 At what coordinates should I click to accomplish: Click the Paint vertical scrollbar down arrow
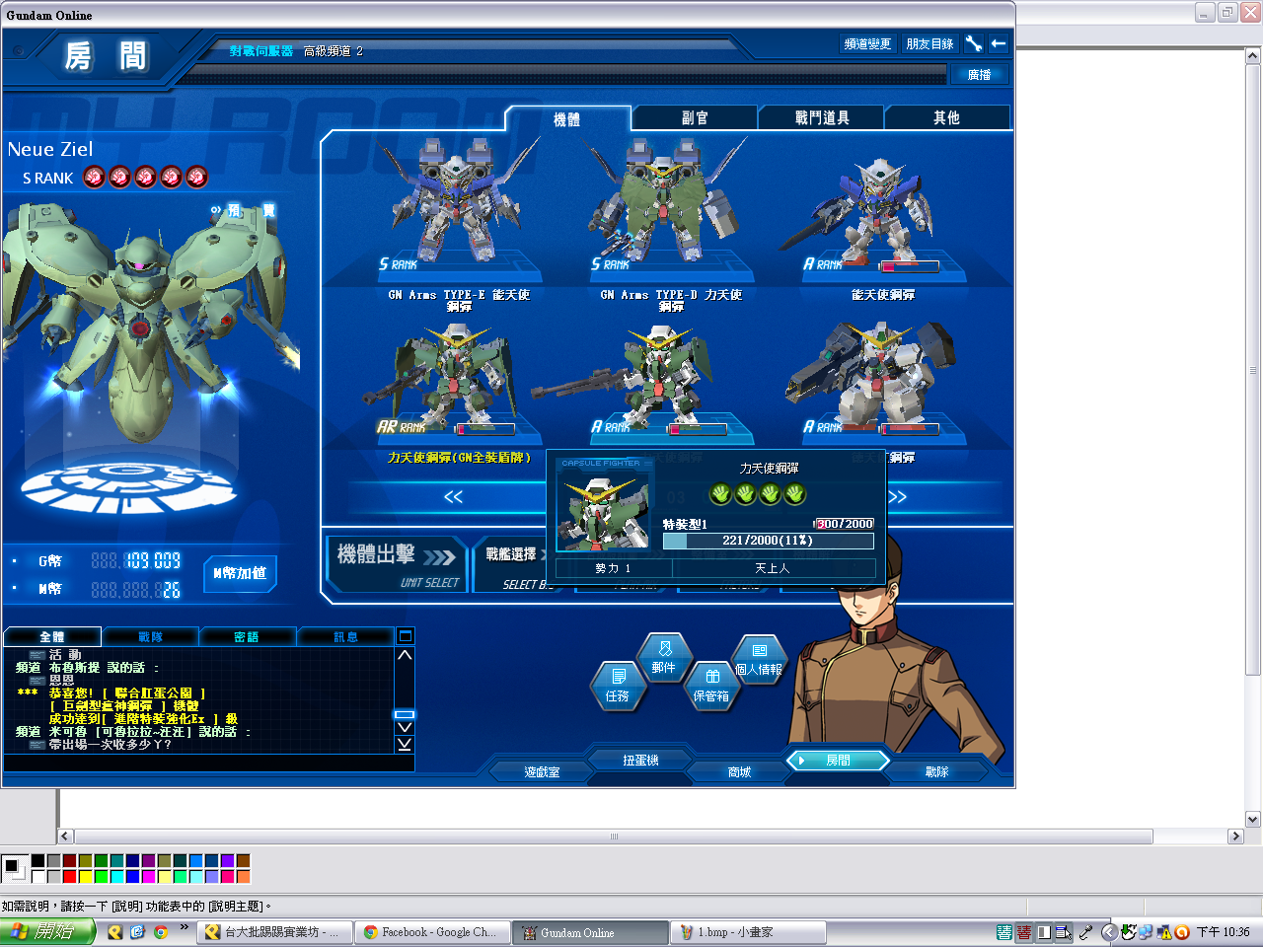tap(1253, 819)
